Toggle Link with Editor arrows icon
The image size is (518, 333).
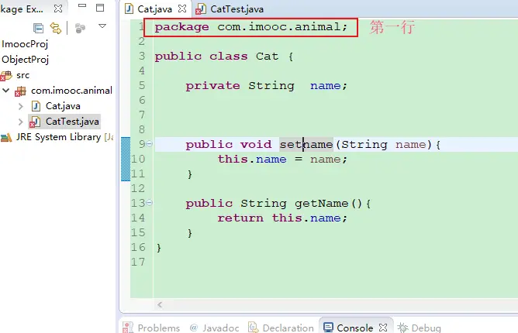[x=56, y=29]
